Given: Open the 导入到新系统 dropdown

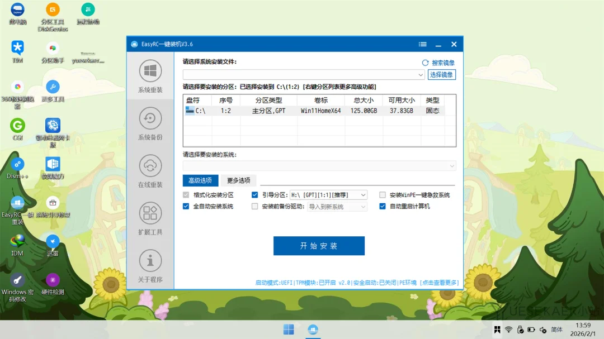Looking at the screenshot, I should click(x=337, y=207).
